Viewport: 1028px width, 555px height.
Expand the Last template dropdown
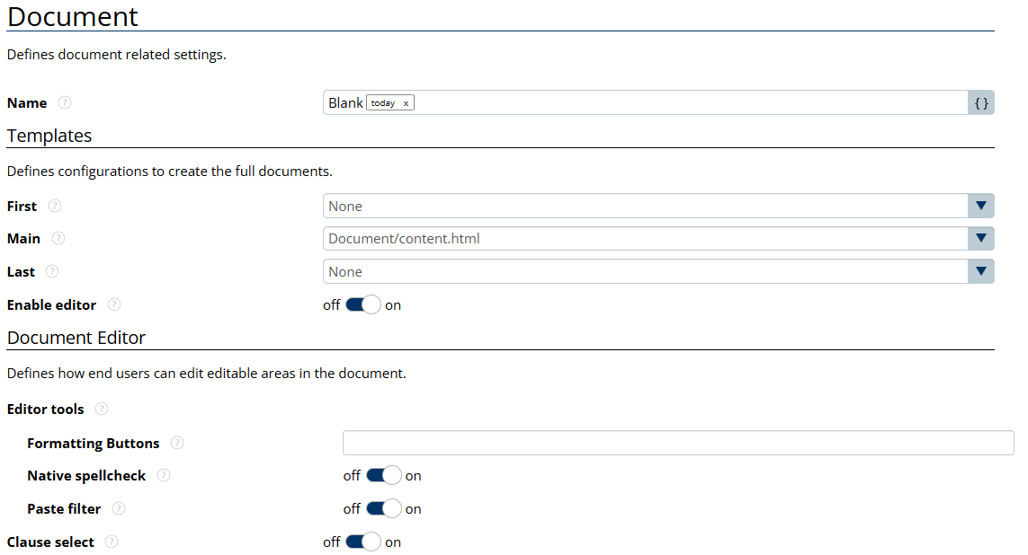click(x=981, y=271)
